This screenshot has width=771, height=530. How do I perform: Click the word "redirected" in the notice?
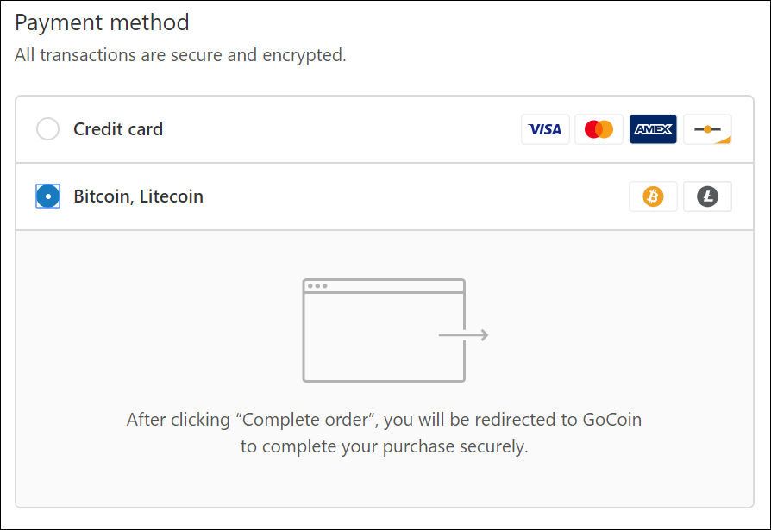click(x=502, y=421)
